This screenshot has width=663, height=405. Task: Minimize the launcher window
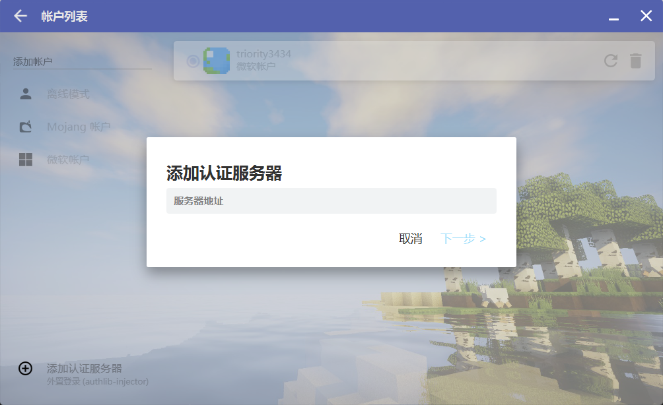[613, 19]
